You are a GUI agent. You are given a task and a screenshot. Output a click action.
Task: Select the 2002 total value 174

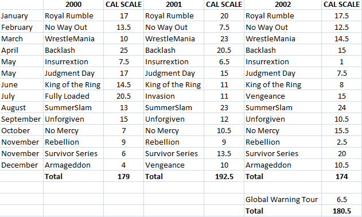(x=342, y=177)
